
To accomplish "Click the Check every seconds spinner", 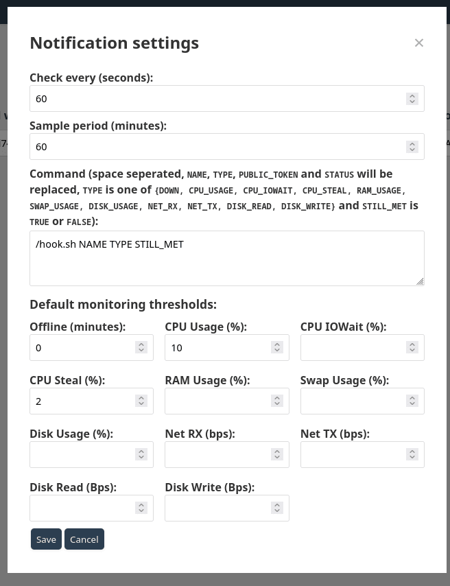I will (412, 99).
